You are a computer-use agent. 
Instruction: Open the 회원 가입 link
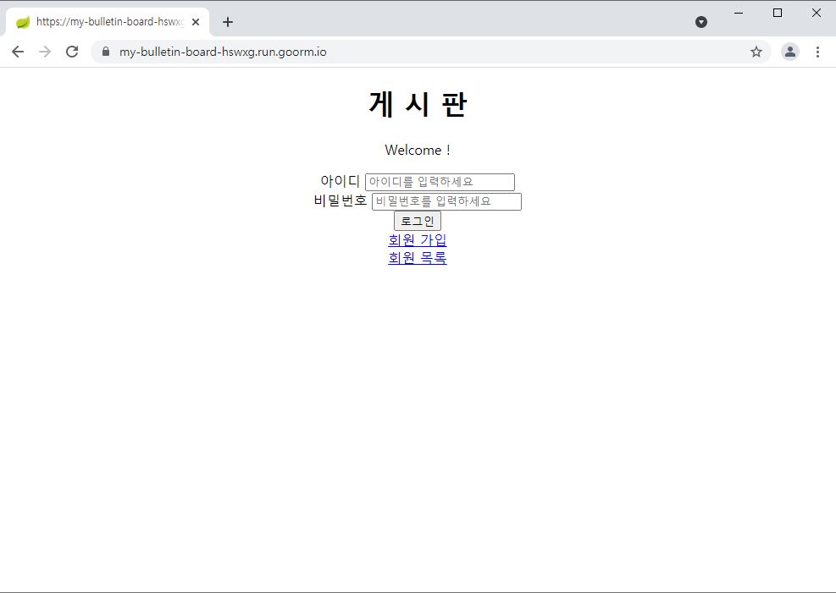418,240
